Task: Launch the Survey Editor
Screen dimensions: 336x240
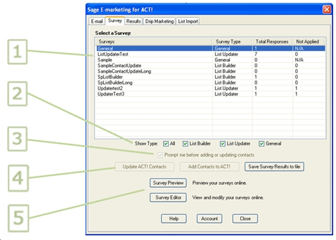Action: pyautogui.click(x=168, y=197)
